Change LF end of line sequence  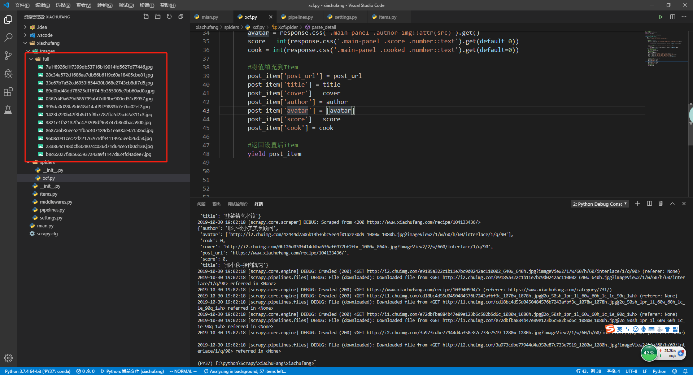[645, 371]
